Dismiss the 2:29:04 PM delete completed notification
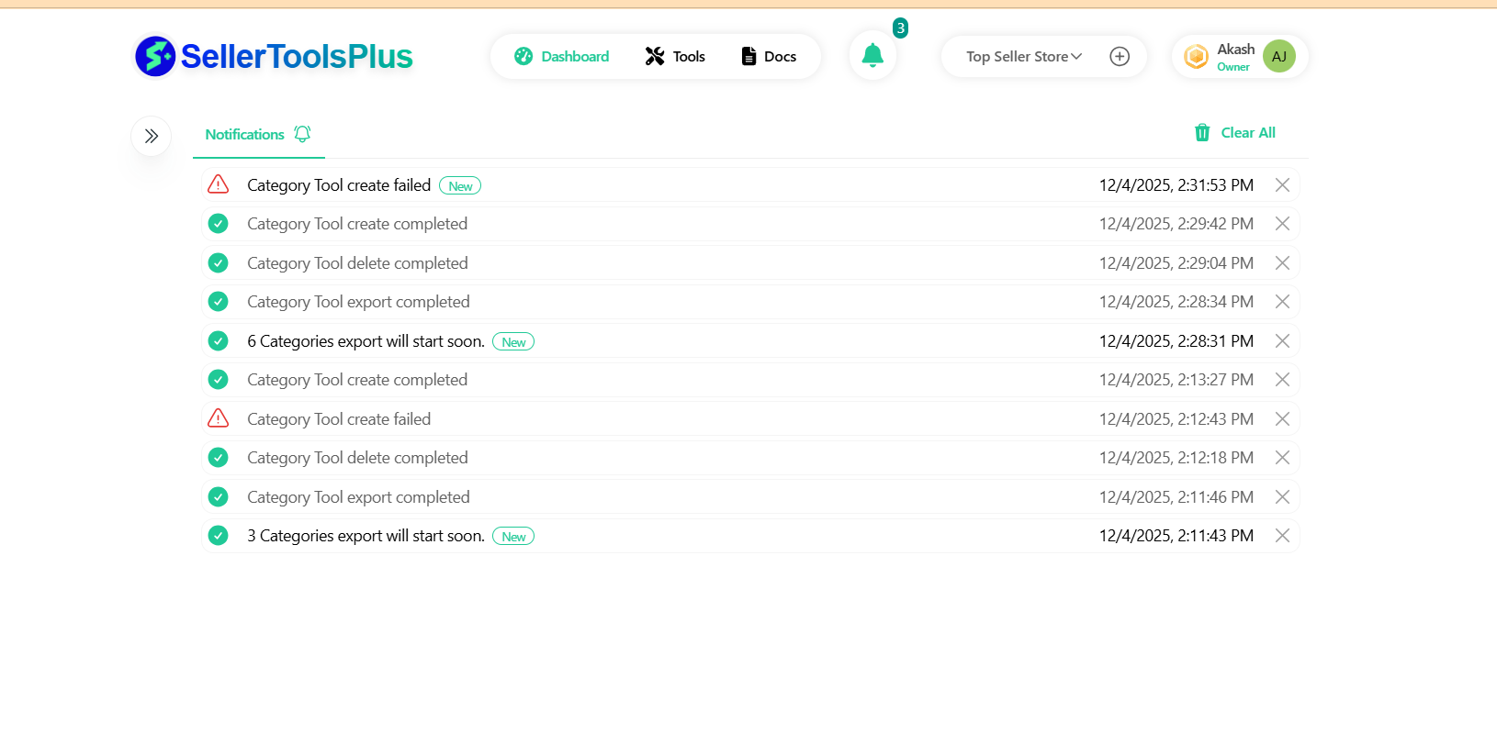This screenshot has height=745, width=1497. [1283, 263]
